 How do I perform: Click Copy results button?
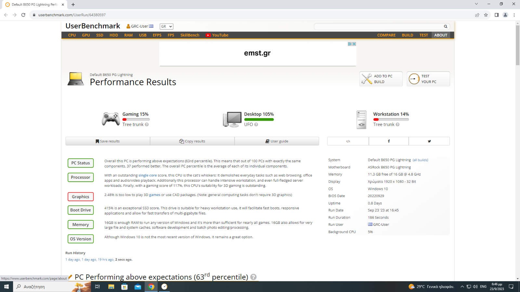pyautogui.click(x=192, y=141)
